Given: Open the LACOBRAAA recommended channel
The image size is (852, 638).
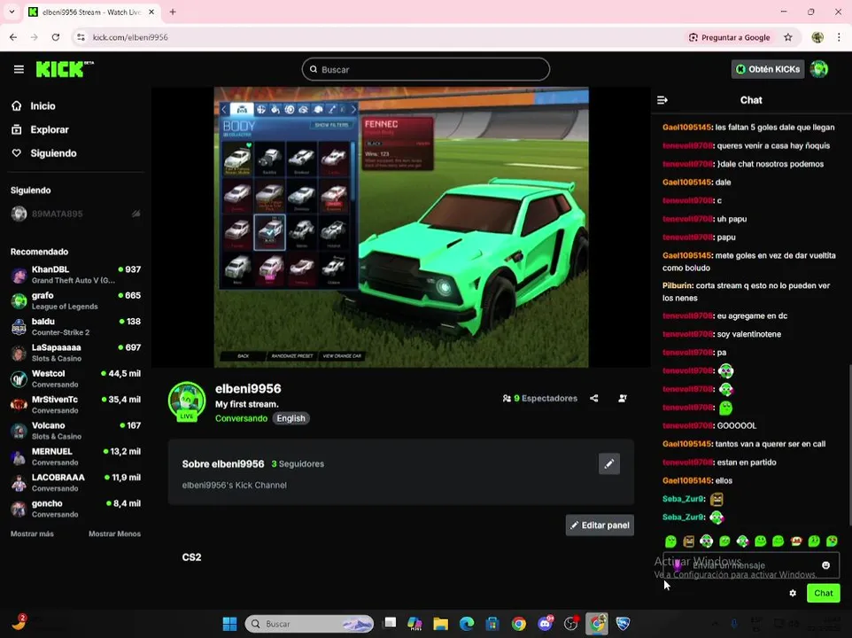Looking at the screenshot, I should point(76,483).
